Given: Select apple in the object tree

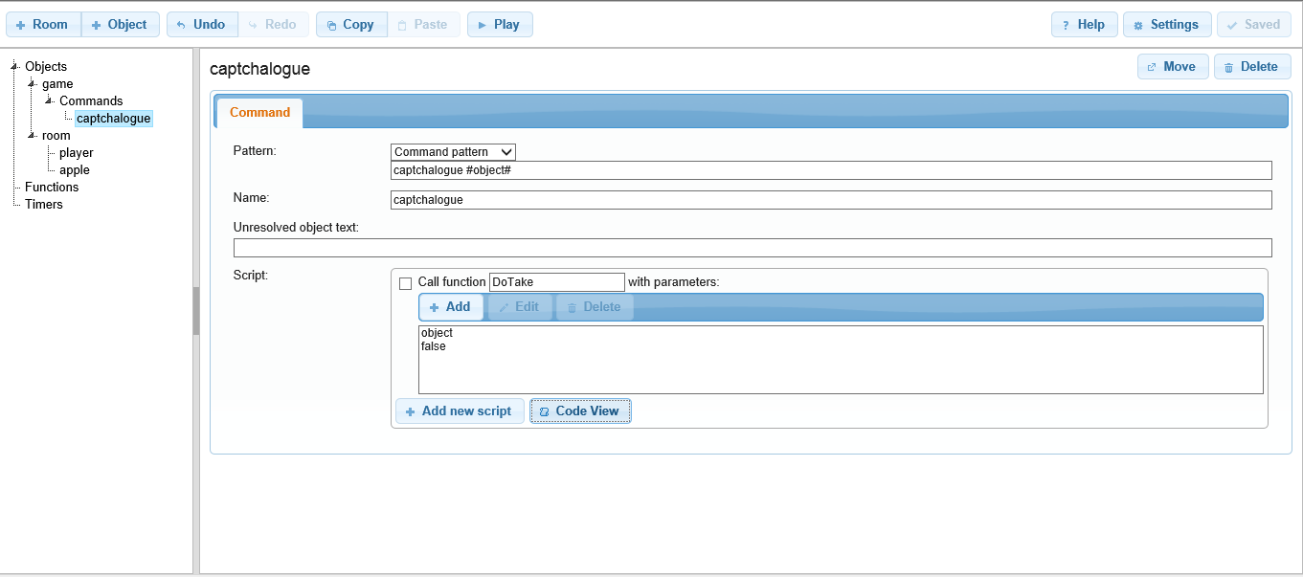Looking at the screenshot, I should tap(75, 170).
